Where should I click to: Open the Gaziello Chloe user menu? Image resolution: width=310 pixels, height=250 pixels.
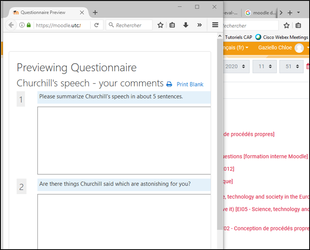pyautogui.click(x=275, y=48)
